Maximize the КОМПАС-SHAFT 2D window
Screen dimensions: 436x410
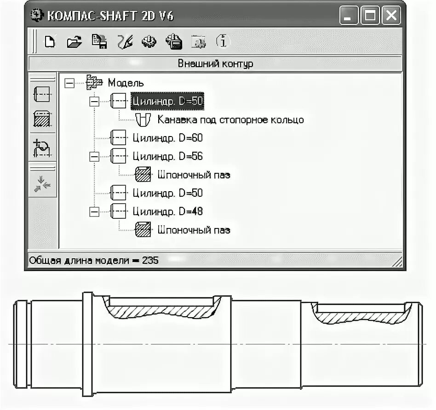(x=370, y=15)
